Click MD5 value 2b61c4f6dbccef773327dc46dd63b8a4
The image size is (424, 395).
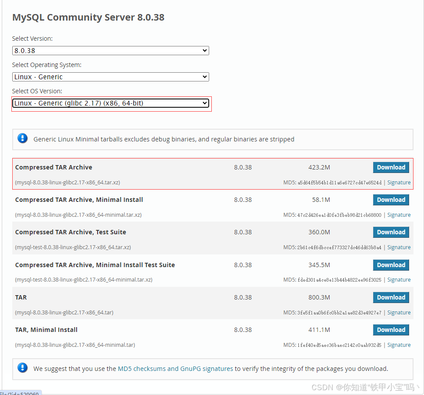point(340,247)
